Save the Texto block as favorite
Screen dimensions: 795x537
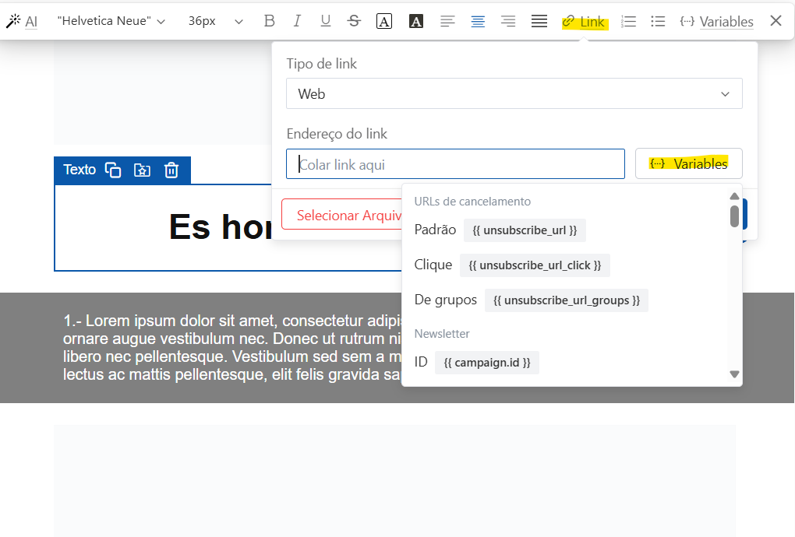[x=142, y=170]
